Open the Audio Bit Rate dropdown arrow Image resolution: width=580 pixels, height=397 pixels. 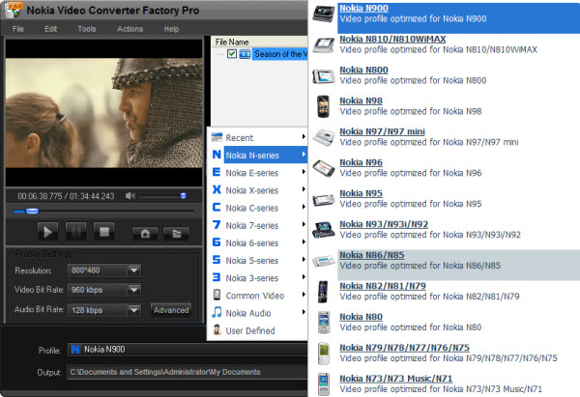point(134,310)
